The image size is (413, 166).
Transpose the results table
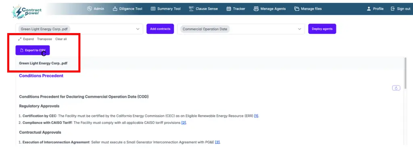(44, 39)
